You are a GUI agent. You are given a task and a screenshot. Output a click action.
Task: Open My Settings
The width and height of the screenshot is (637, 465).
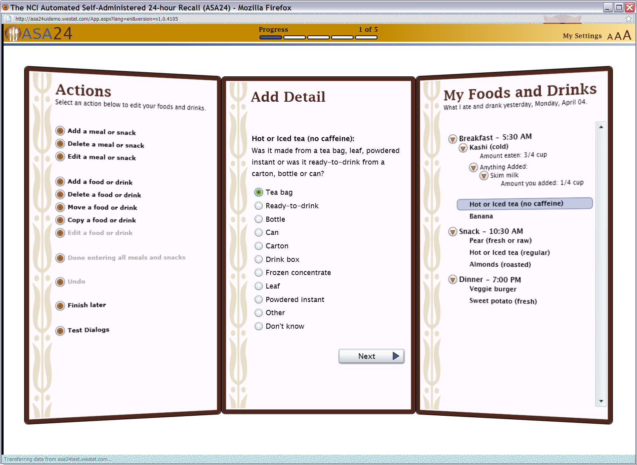(x=582, y=36)
